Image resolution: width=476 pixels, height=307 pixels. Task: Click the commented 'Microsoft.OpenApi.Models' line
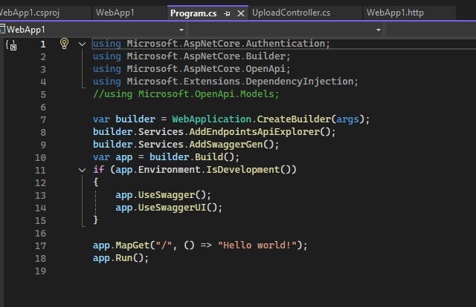click(186, 94)
